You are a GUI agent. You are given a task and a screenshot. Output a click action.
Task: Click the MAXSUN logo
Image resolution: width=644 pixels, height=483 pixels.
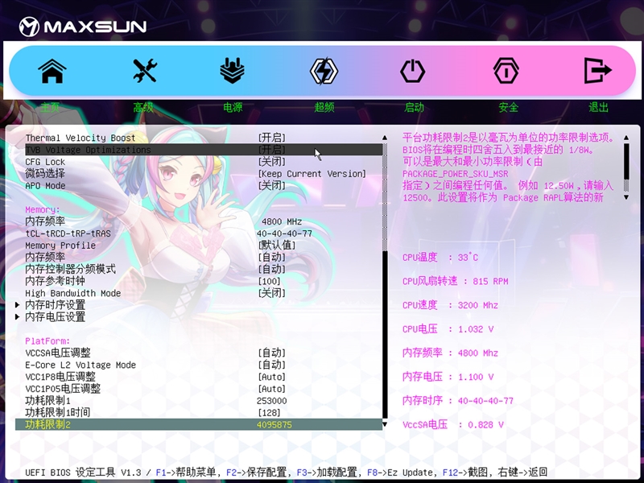pyautogui.click(x=83, y=27)
